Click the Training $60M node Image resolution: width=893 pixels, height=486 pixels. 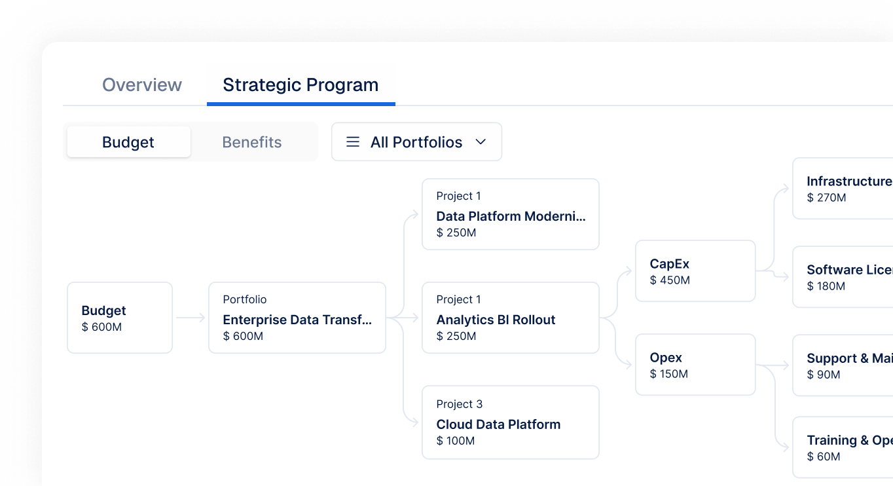tap(843, 447)
